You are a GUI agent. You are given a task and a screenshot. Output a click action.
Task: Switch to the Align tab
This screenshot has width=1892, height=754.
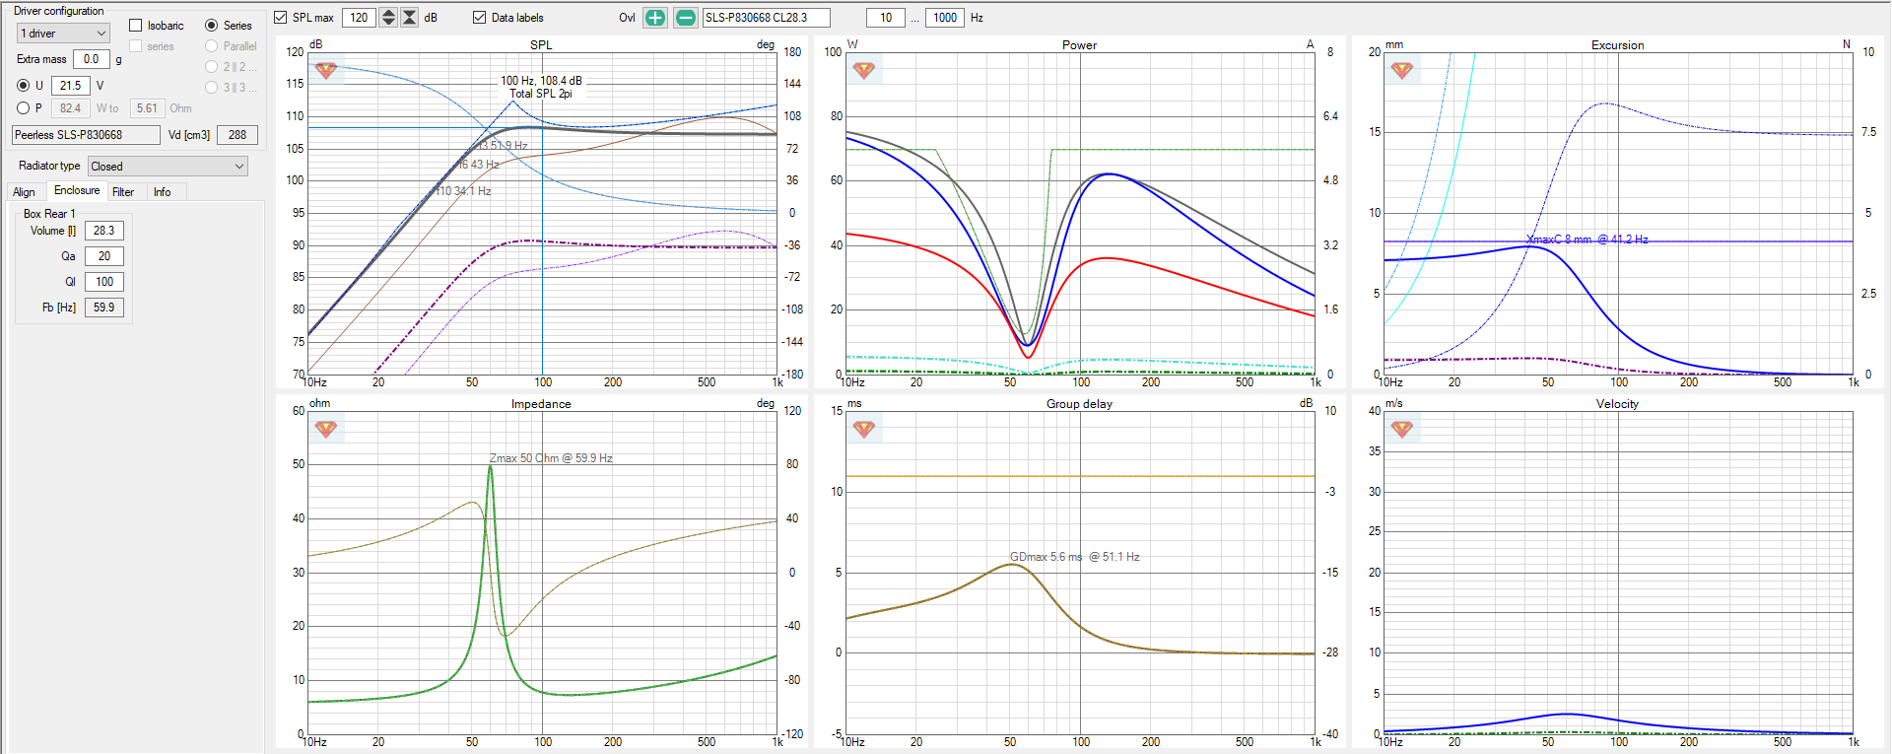tap(24, 192)
